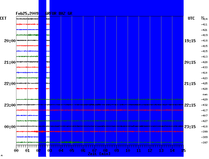Viewport: 209px width, 159px height.
Task: Click the Zeit [min] axis title
Action: pos(99,154)
